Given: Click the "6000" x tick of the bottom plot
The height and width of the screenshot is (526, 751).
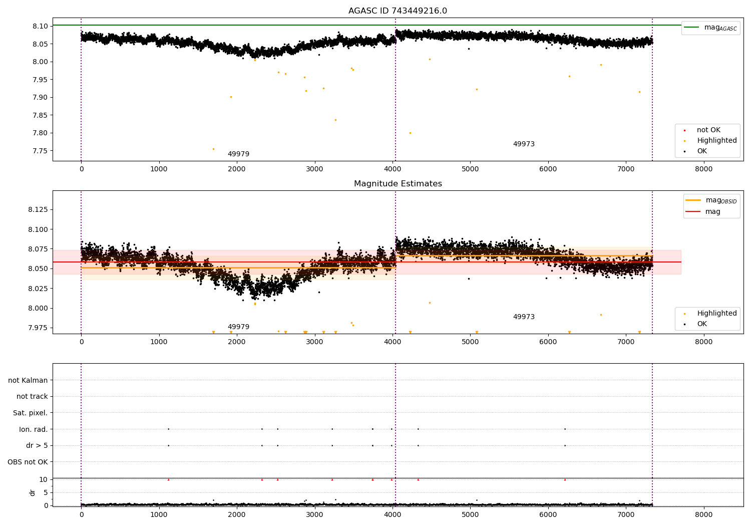Looking at the screenshot, I should (548, 514).
